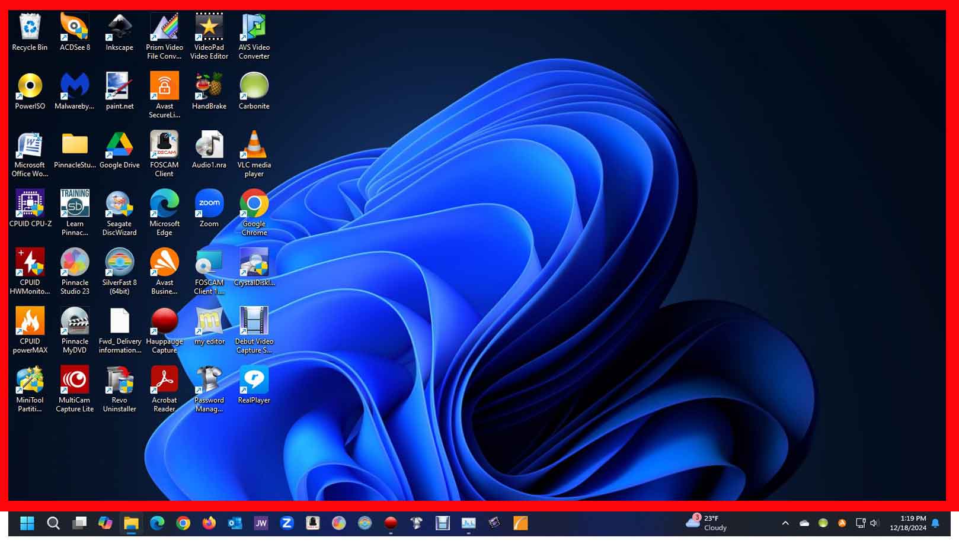Select the Audio1.nra file icon
959x544 pixels.
click(209, 150)
